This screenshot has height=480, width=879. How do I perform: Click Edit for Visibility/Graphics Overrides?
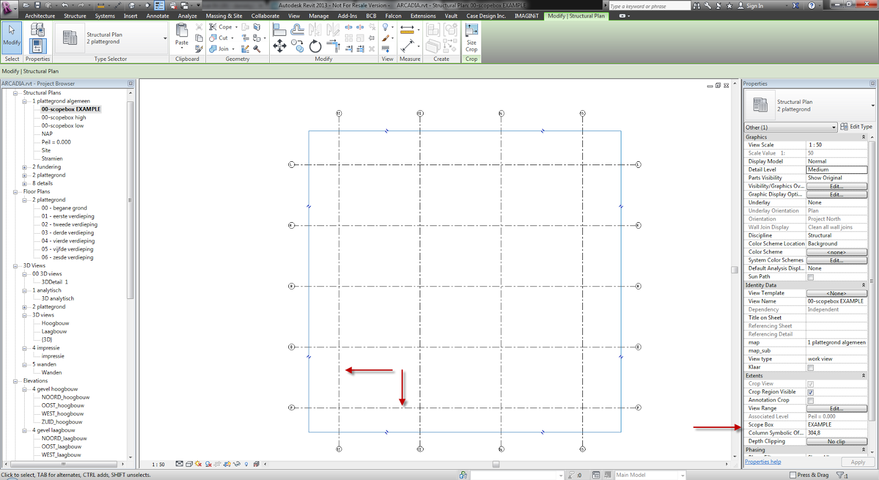click(x=837, y=187)
